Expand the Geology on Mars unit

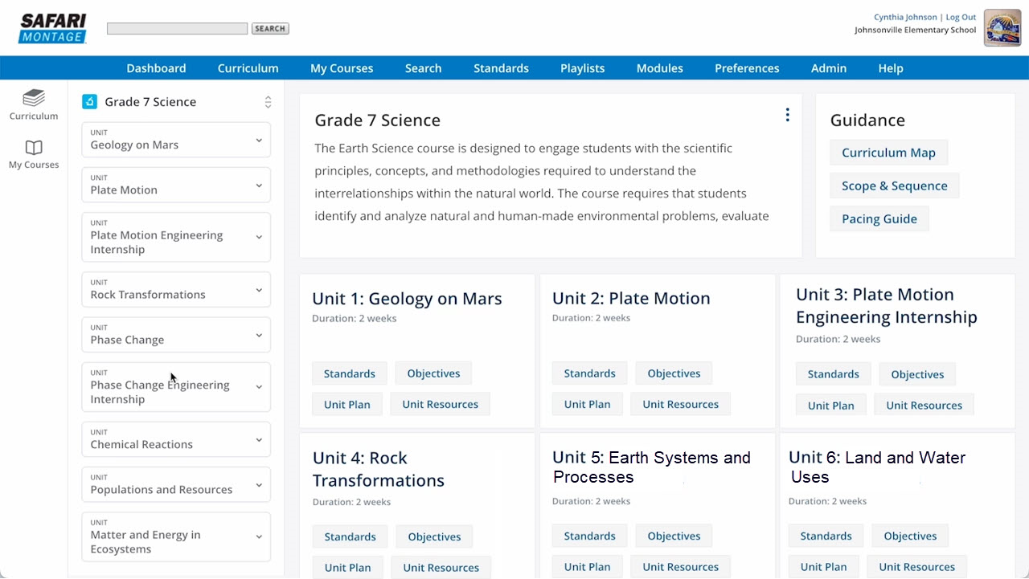(176, 140)
